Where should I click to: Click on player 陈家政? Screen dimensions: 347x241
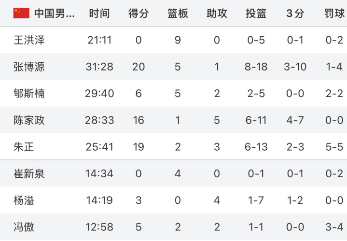coord(29,120)
